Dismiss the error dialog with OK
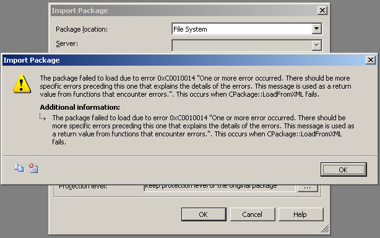The width and height of the screenshot is (380, 238). point(343,170)
